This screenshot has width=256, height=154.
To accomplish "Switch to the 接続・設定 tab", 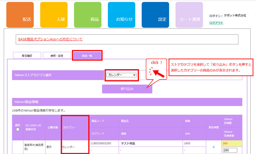I will tap(57, 56).
